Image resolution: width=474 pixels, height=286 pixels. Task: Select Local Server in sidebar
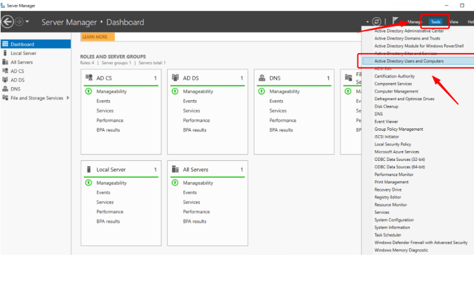(23, 53)
